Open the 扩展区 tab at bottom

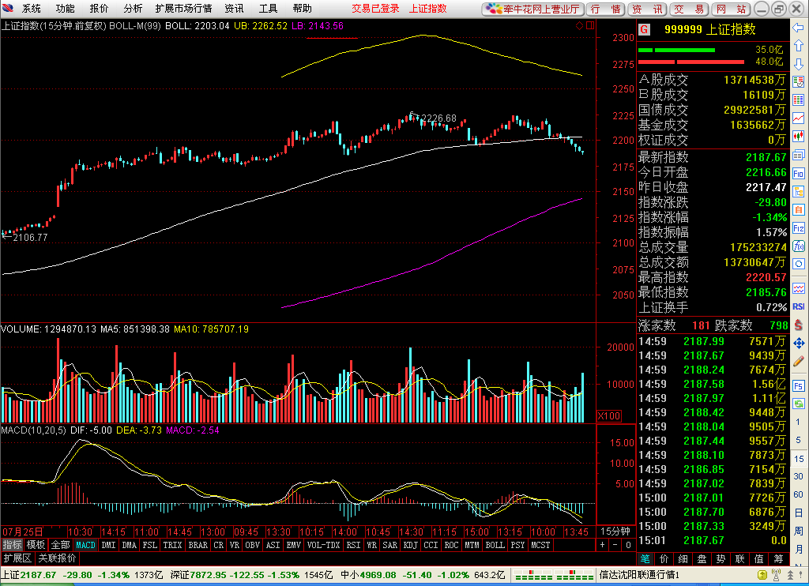[x=17, y=558]
